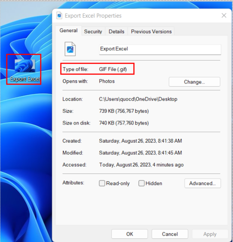Open the Security tab
This screenshot has width=233, height=242.
[93, 32]
